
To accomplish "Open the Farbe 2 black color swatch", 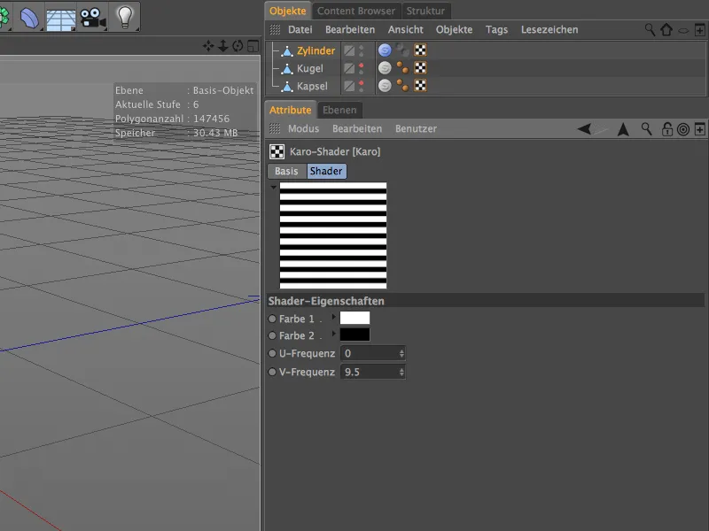I will pyautogui.click(x=355, y=335).
